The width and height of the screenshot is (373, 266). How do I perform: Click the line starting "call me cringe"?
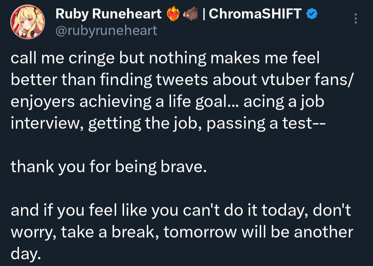coord(165,59)
